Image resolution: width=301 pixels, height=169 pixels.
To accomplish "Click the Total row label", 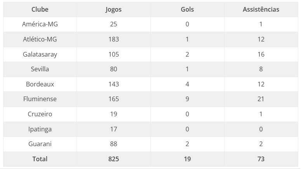I will pyautogui.click(x=40, y=159).
